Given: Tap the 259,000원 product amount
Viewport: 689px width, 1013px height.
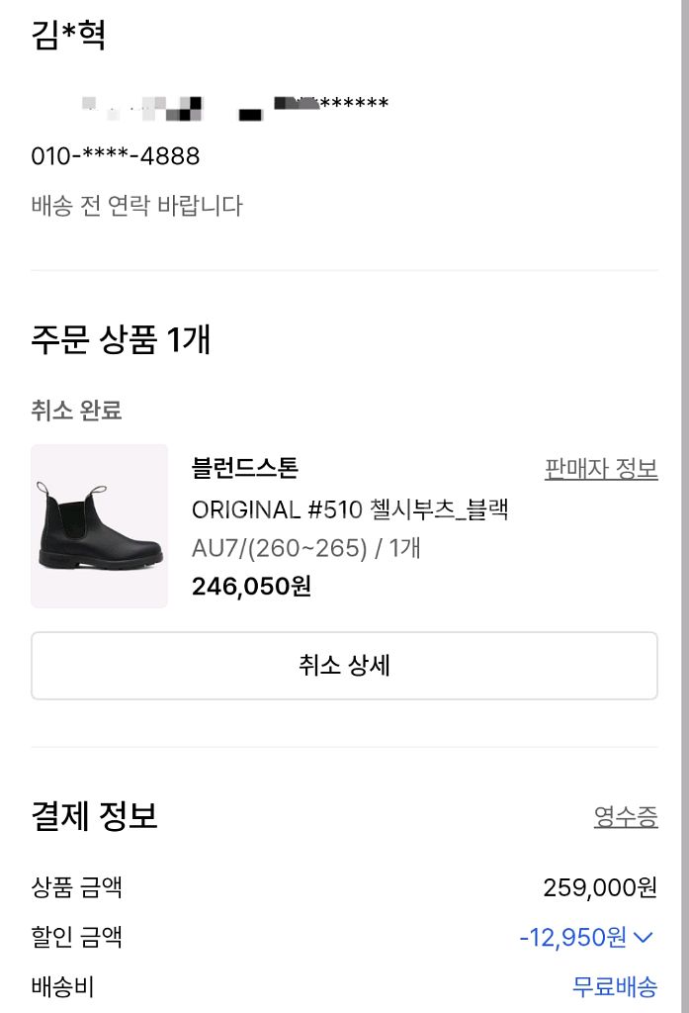Looking at the screenshot, I should (600, 887).
